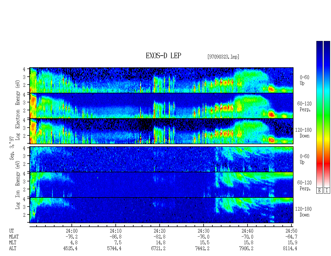331x256 pixels.
Task: Click the UT 24:40 time tick label
Action: coord(248,231)
